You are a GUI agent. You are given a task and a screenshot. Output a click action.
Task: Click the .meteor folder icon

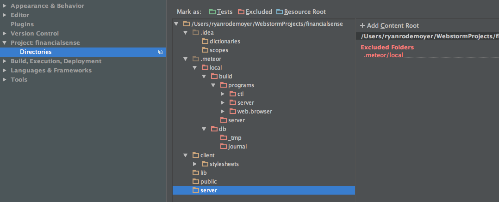(196, 59)
